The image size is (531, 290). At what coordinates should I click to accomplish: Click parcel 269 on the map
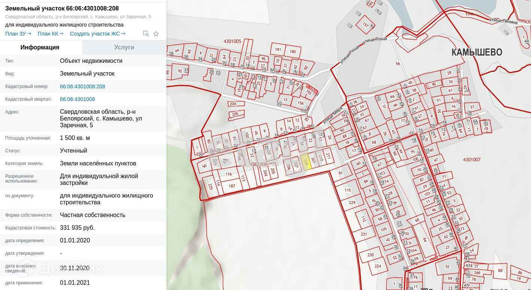click(477, 273)
